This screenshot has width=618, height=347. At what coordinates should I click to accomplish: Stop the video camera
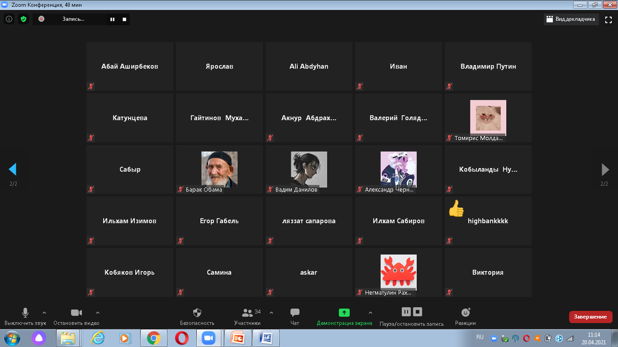click(76, 313)
